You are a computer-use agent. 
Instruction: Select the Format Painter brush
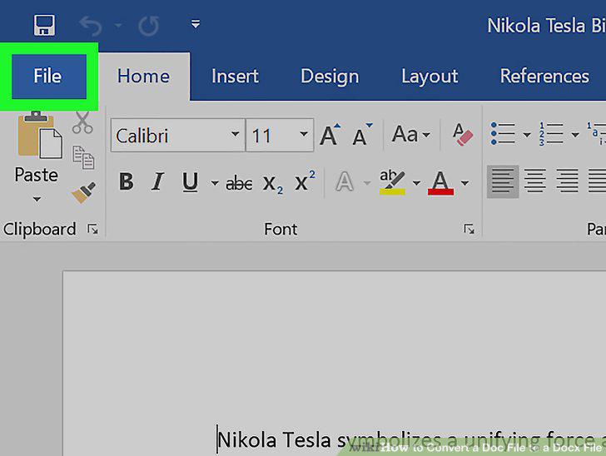[83, 192]
